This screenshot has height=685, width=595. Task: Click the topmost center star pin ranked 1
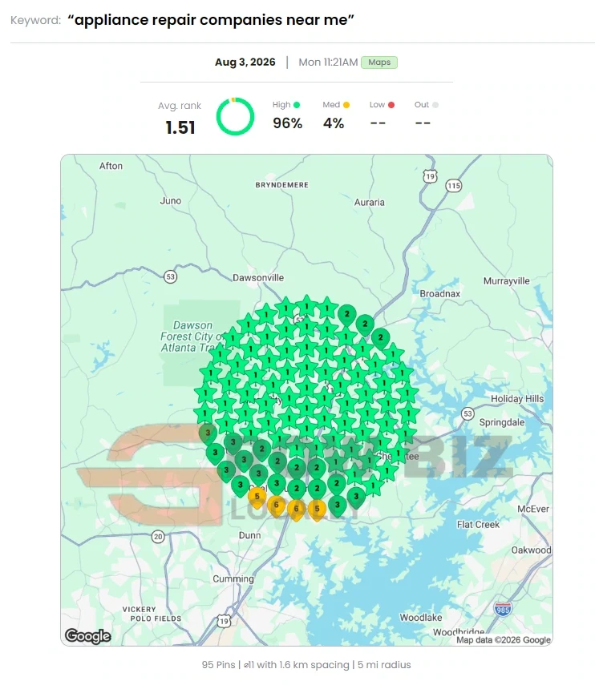pyautogui.click(x=306, y=305)
